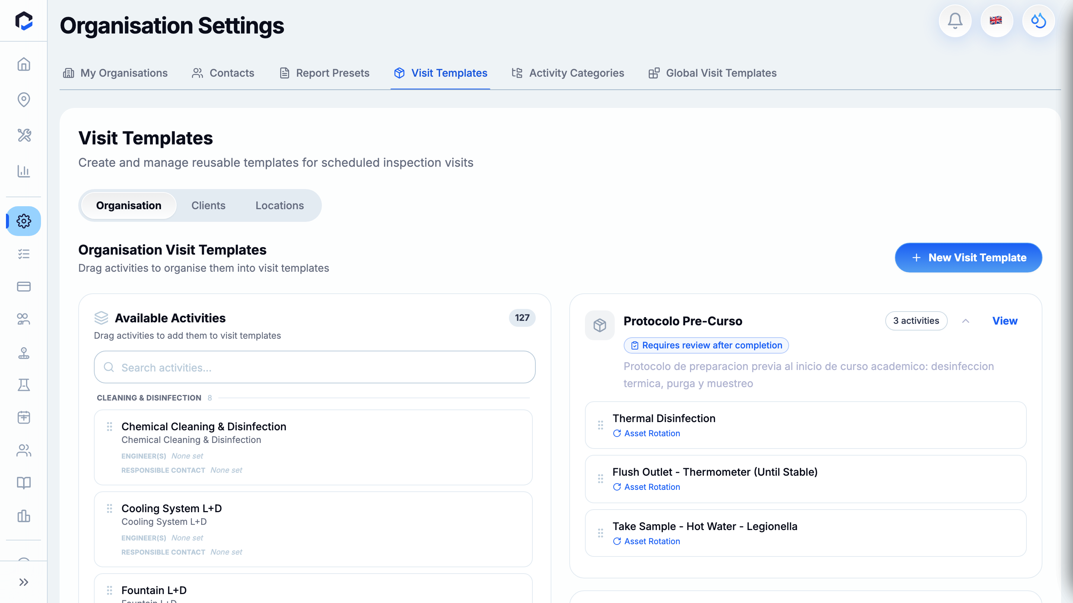
Task: Select the settings gear sidebar icon
Action: click(24, 221)
